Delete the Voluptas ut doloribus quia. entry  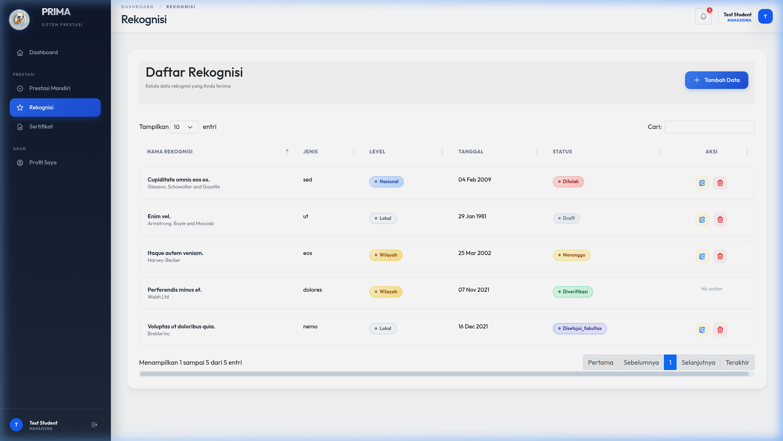click(720, 330)
